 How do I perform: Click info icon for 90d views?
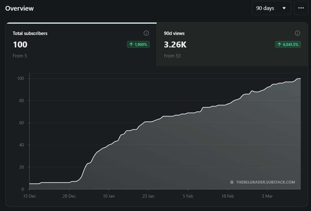(297, 33)
